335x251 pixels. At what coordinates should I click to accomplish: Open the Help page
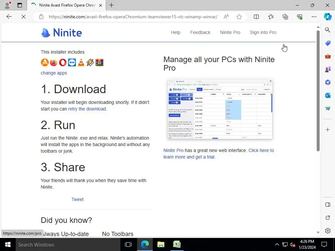point(176,32)
